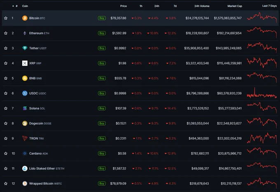
Task: Sort by 1h change column
Action: point(141,6)
